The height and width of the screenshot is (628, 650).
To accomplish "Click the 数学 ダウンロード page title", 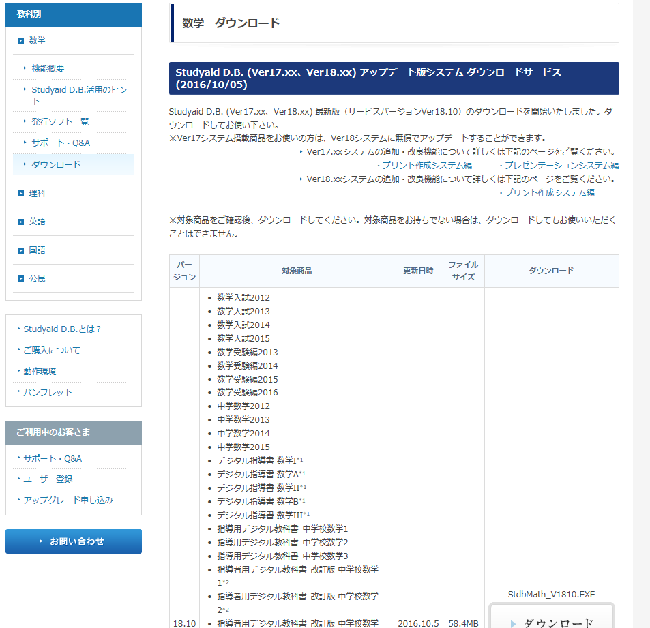I will tap(231, 23).
